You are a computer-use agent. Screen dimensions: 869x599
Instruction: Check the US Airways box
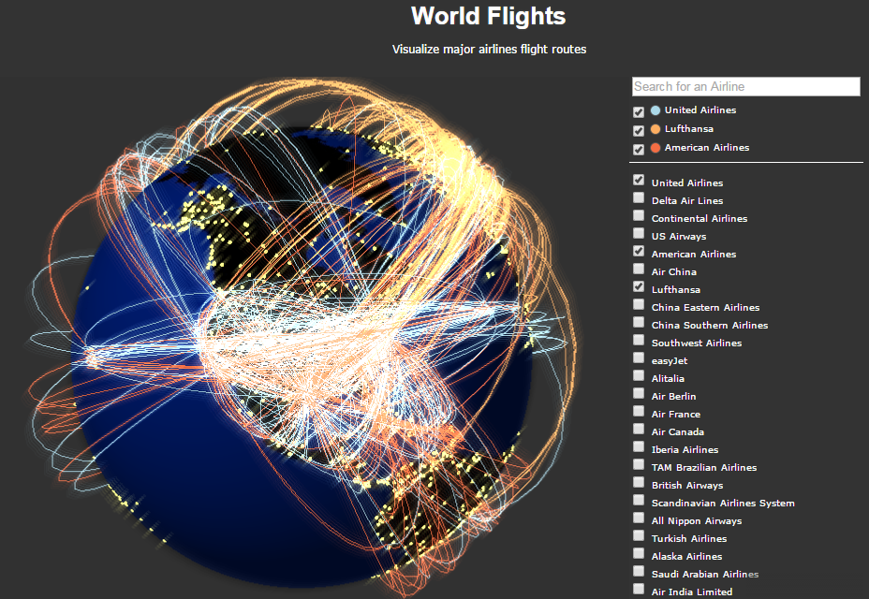[x=639, y=234]
